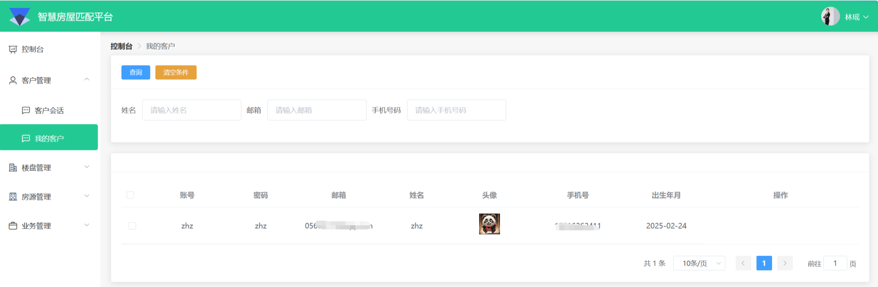878x287 pixels.
Task: Click the 房源管理 house icon
Action: (x=13, y=197)
